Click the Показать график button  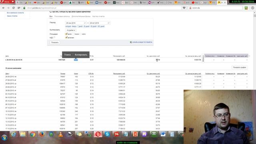click(240, 68)
